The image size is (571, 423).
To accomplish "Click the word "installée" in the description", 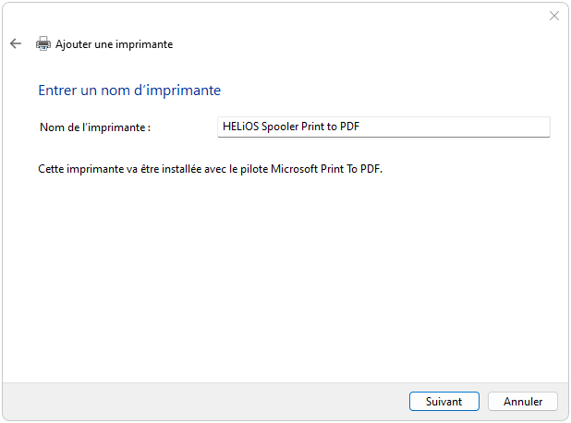I will pos(181,169).
